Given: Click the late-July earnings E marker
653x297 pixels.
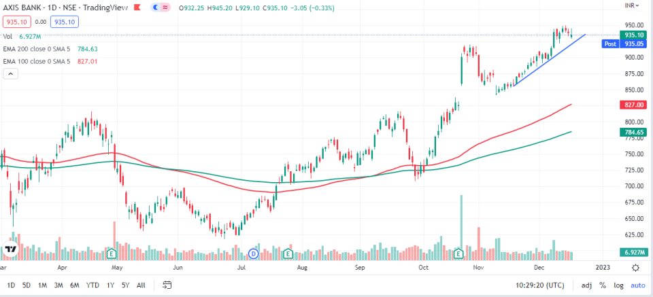Looking at the screenshot, I should (x=287, y=253).
